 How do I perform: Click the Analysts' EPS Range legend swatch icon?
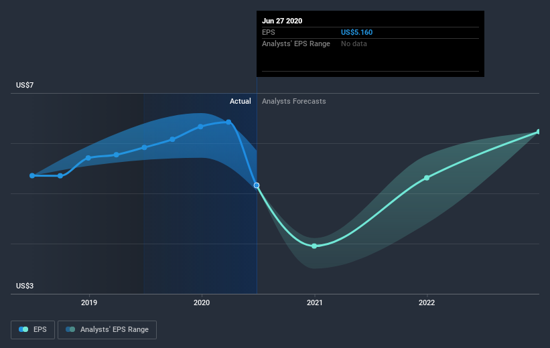70,329
